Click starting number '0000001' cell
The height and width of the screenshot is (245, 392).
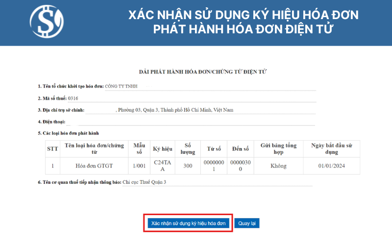pyautogui.click(x=214, y=166)
